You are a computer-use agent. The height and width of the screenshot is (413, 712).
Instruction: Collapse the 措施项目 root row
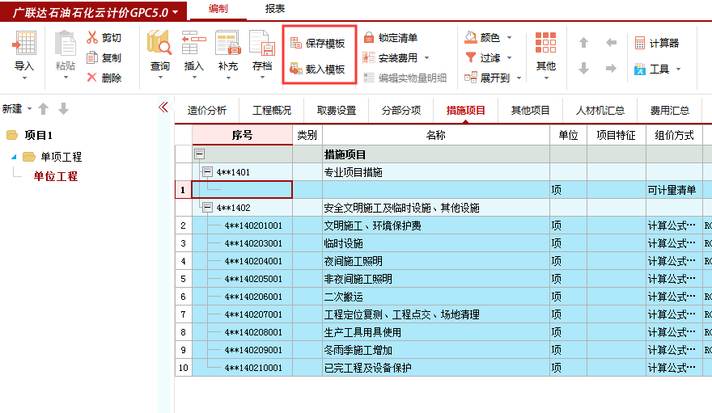pyautogui.click(x=199, y=154)
